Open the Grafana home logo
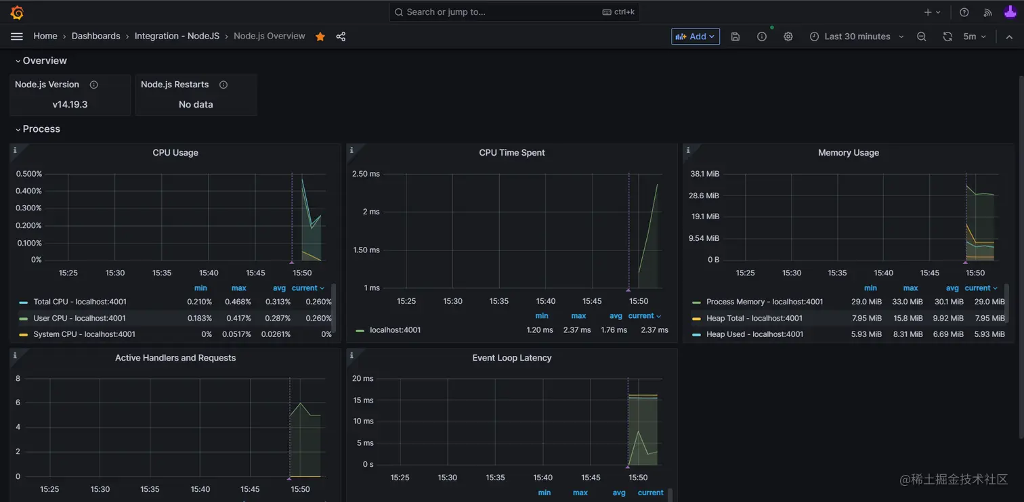 point(17,12)
